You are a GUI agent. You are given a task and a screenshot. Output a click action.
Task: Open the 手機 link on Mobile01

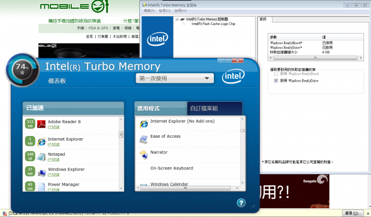[81, 28]
